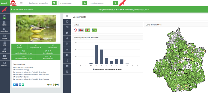Click the Ju (June) bar in the chart
The width and height of the screenshot is (208, 93).
point(107,61)
